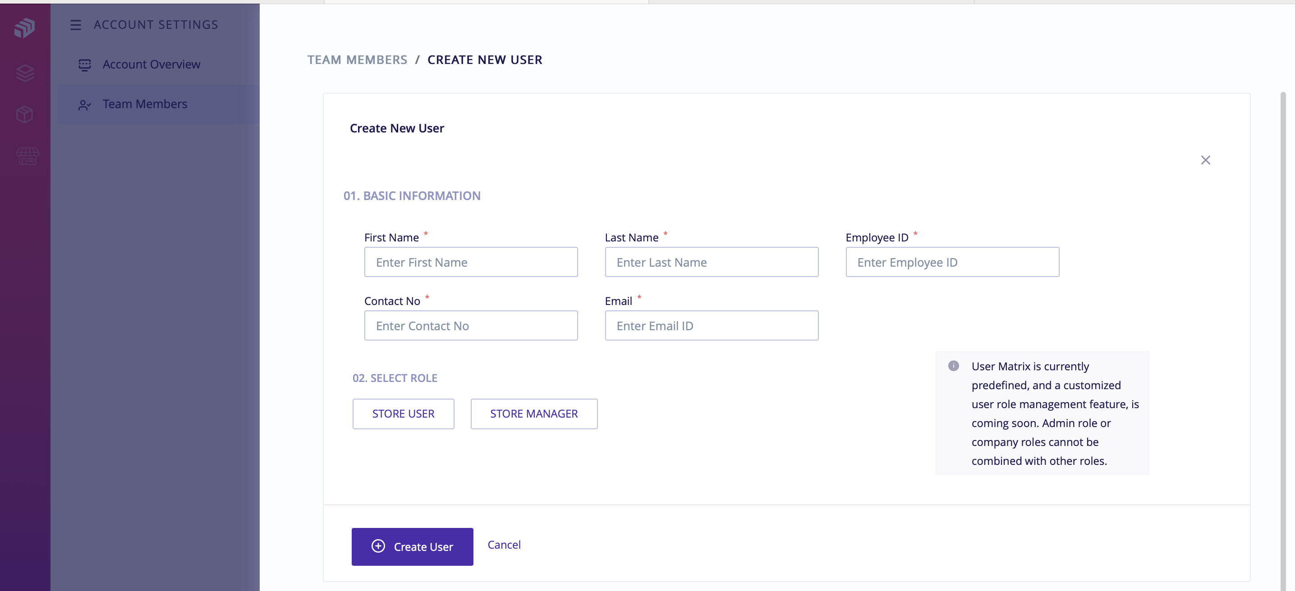This screenshot has height=591, width=1295.
Task: Focus the Last Name field
Action: coord(712,262)
